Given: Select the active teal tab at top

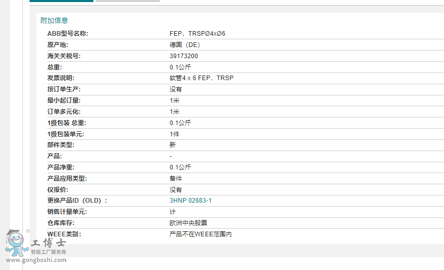Looking at the screenshot, I should pos(61,1).
